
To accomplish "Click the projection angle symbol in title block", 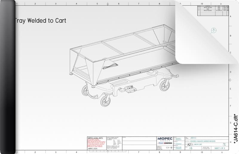I will (x=169, y=148).
